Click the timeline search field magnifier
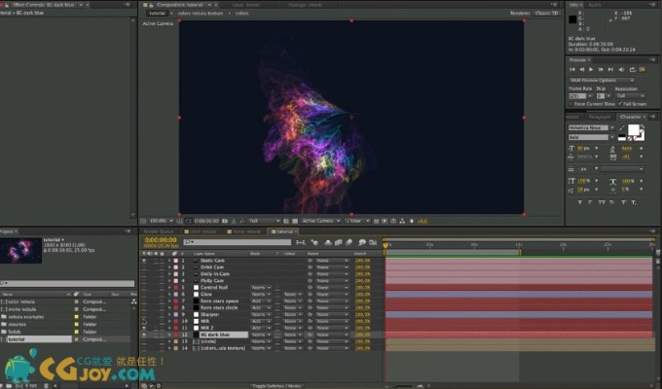Screen dimensions: 662x389 tap(186, 241)
